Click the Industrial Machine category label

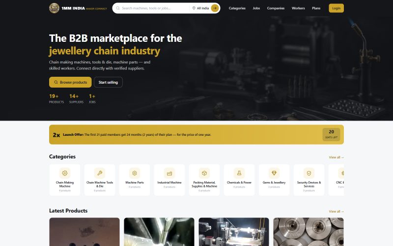point(169,183)
